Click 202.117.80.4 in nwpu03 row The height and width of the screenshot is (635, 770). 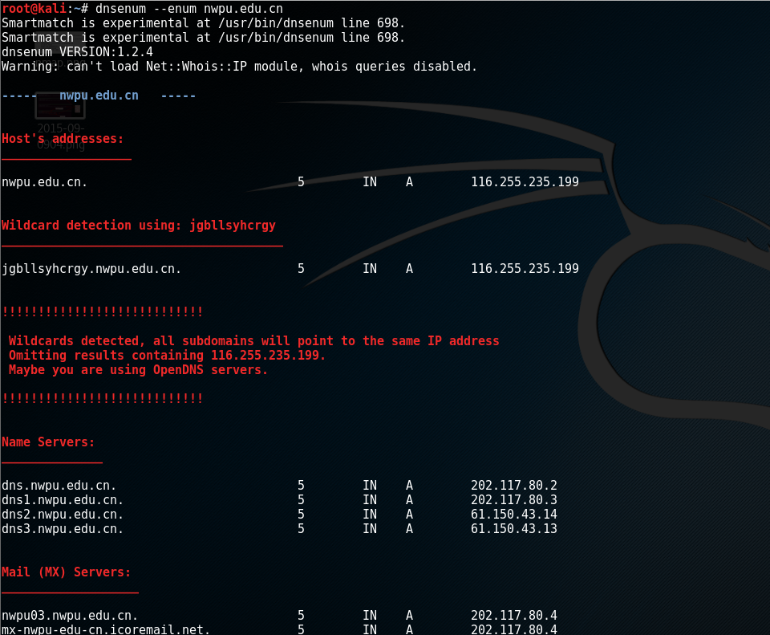[x=514, y=616]
